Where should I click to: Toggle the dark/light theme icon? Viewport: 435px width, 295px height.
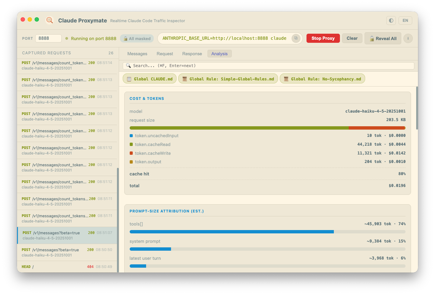[x=391, y=20]
